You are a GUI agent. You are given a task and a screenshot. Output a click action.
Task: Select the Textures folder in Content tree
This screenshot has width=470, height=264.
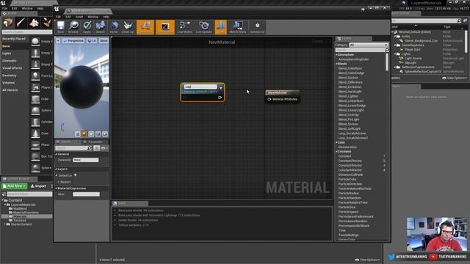[x=20, y=220]
